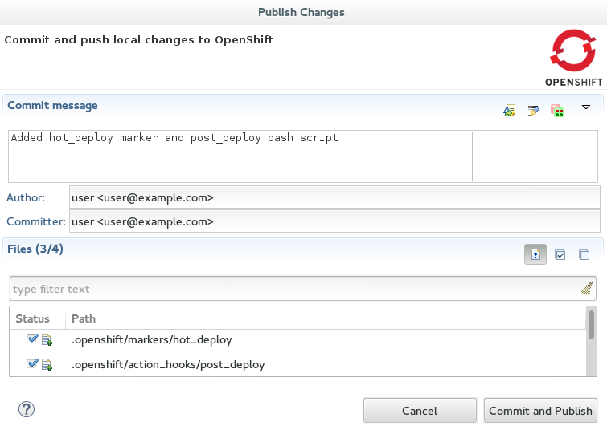Screen dimensions: 607x430
Task: Click the spell-check amend previous commit icon
Action: 509,111
